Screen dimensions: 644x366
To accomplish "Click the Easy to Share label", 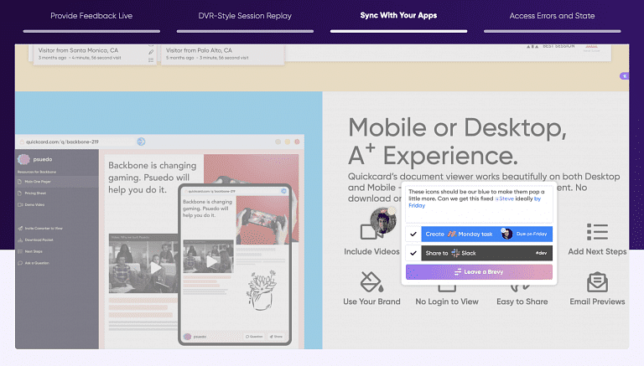I will 522,302.
